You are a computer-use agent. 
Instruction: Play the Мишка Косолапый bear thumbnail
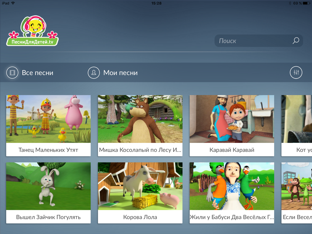coord(140,119)
